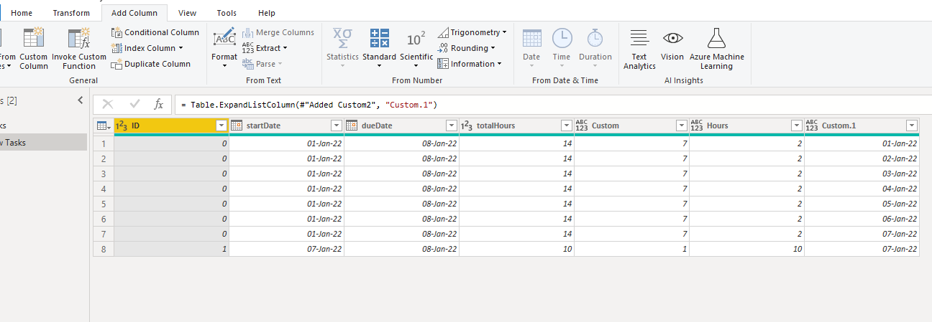
Task: Open Scientific operations menu
Action: point(416,48)
